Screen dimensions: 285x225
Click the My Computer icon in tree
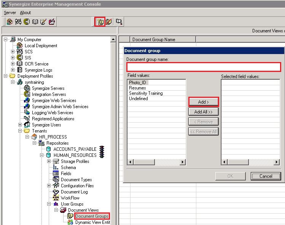tap(13, 39)
